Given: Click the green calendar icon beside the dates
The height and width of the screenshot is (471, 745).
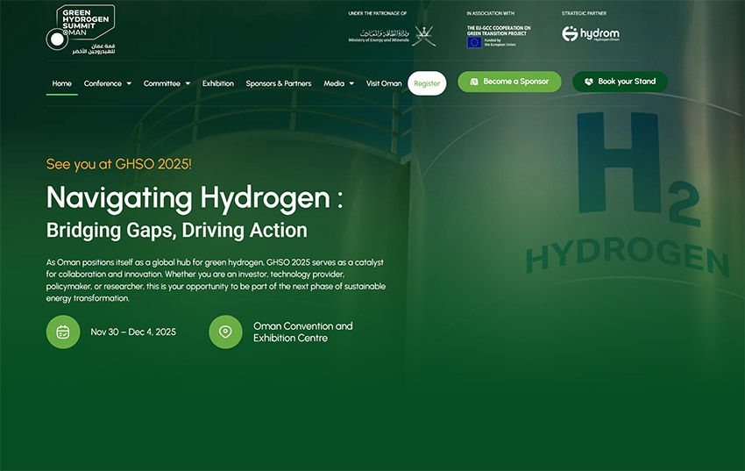Looking at the screenshot, I should [x=63, y=332].
